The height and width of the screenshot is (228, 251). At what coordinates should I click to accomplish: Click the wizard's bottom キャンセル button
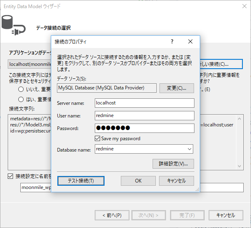click(225, 215)
